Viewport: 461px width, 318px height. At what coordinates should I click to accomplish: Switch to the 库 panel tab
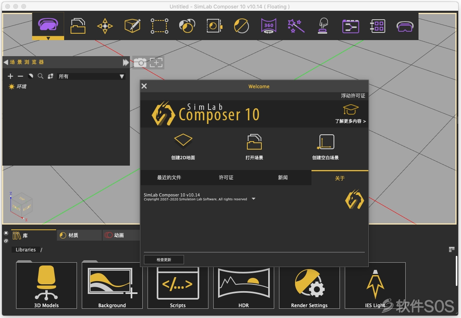[34, 235]
